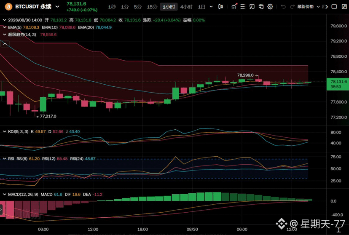The image size is (349, 235).
Task: Expand more timeframes after 1日
Action: tap(211, 7)
